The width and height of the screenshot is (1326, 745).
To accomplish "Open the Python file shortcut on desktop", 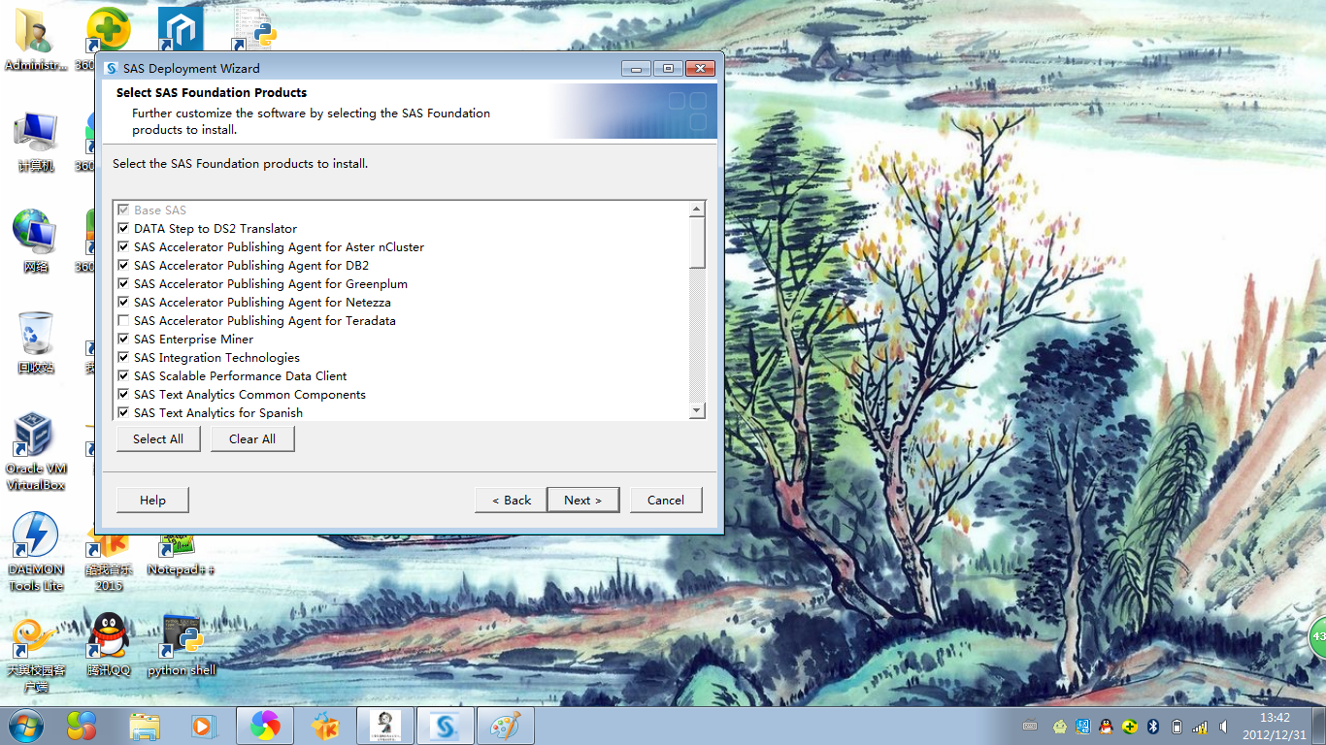I will (x=255, y=29).
